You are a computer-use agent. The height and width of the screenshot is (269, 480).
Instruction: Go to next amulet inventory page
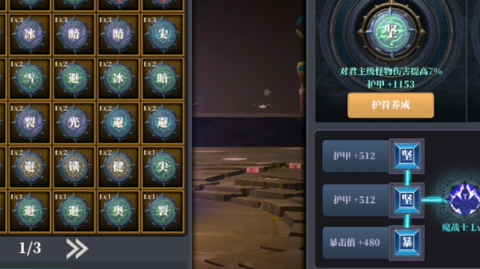click(x=77, y=248)
